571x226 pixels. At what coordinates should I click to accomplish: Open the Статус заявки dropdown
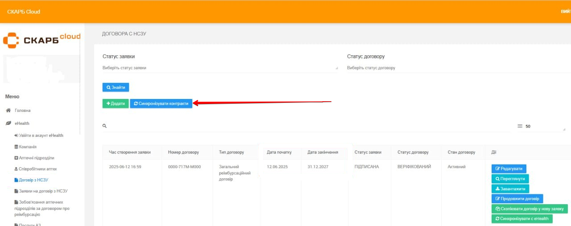click(220, 68)
